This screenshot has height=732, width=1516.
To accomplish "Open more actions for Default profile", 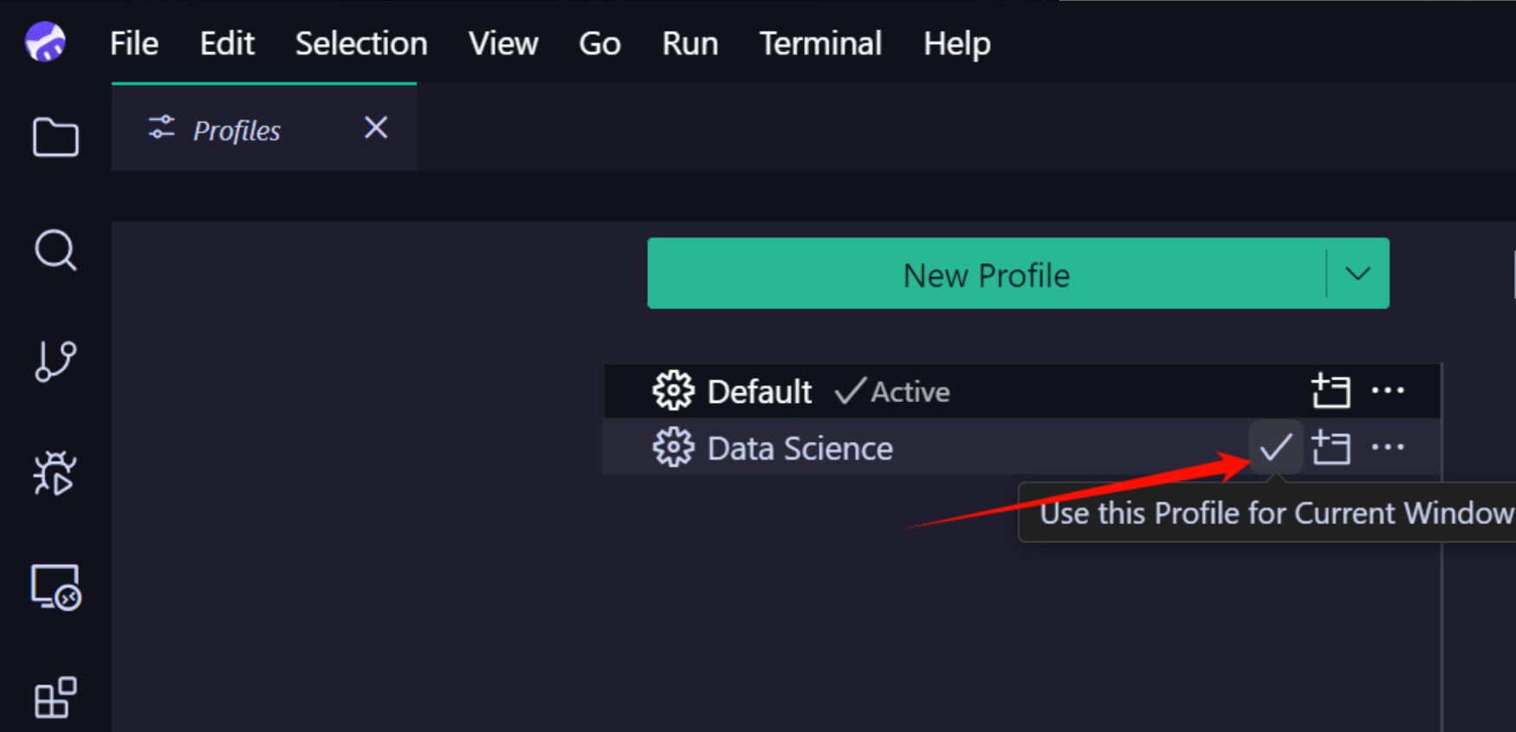I will pos(1388,391).
